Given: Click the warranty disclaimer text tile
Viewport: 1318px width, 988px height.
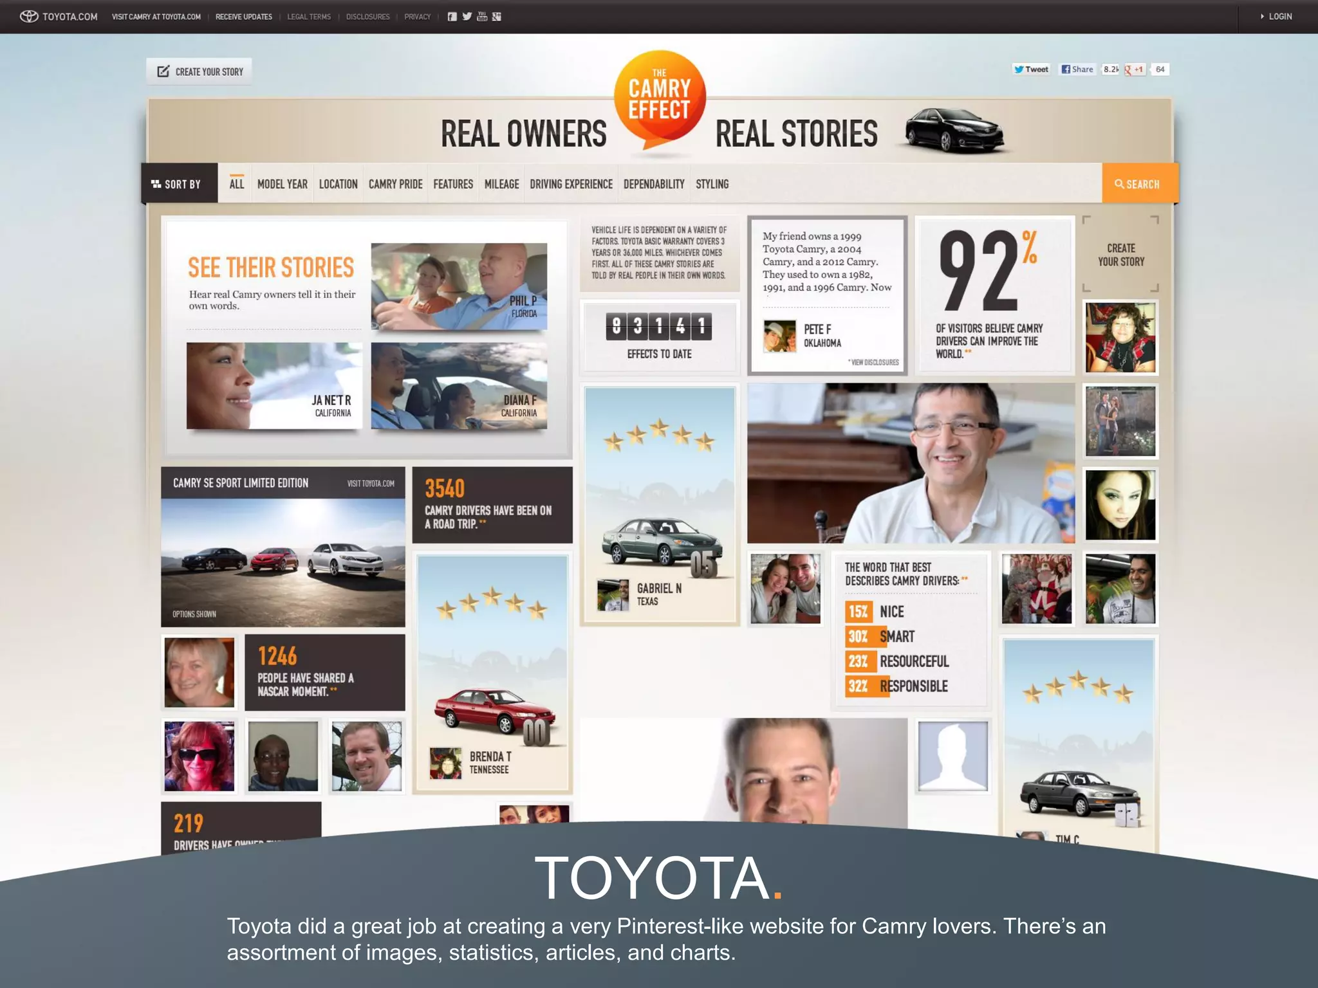Looking at the screenshot, I should (660, 253).
